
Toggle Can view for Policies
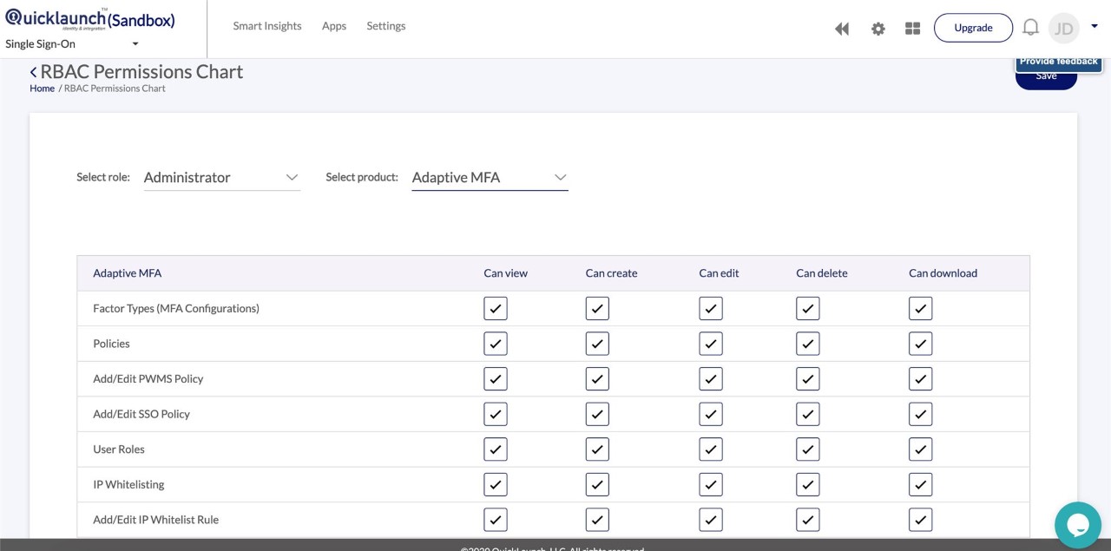pos(496,344)
